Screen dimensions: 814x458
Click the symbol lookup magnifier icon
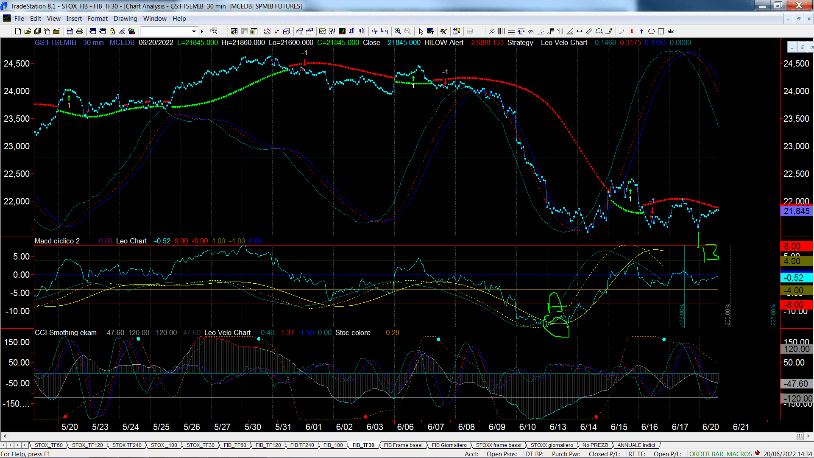click(x=214, y=31)
